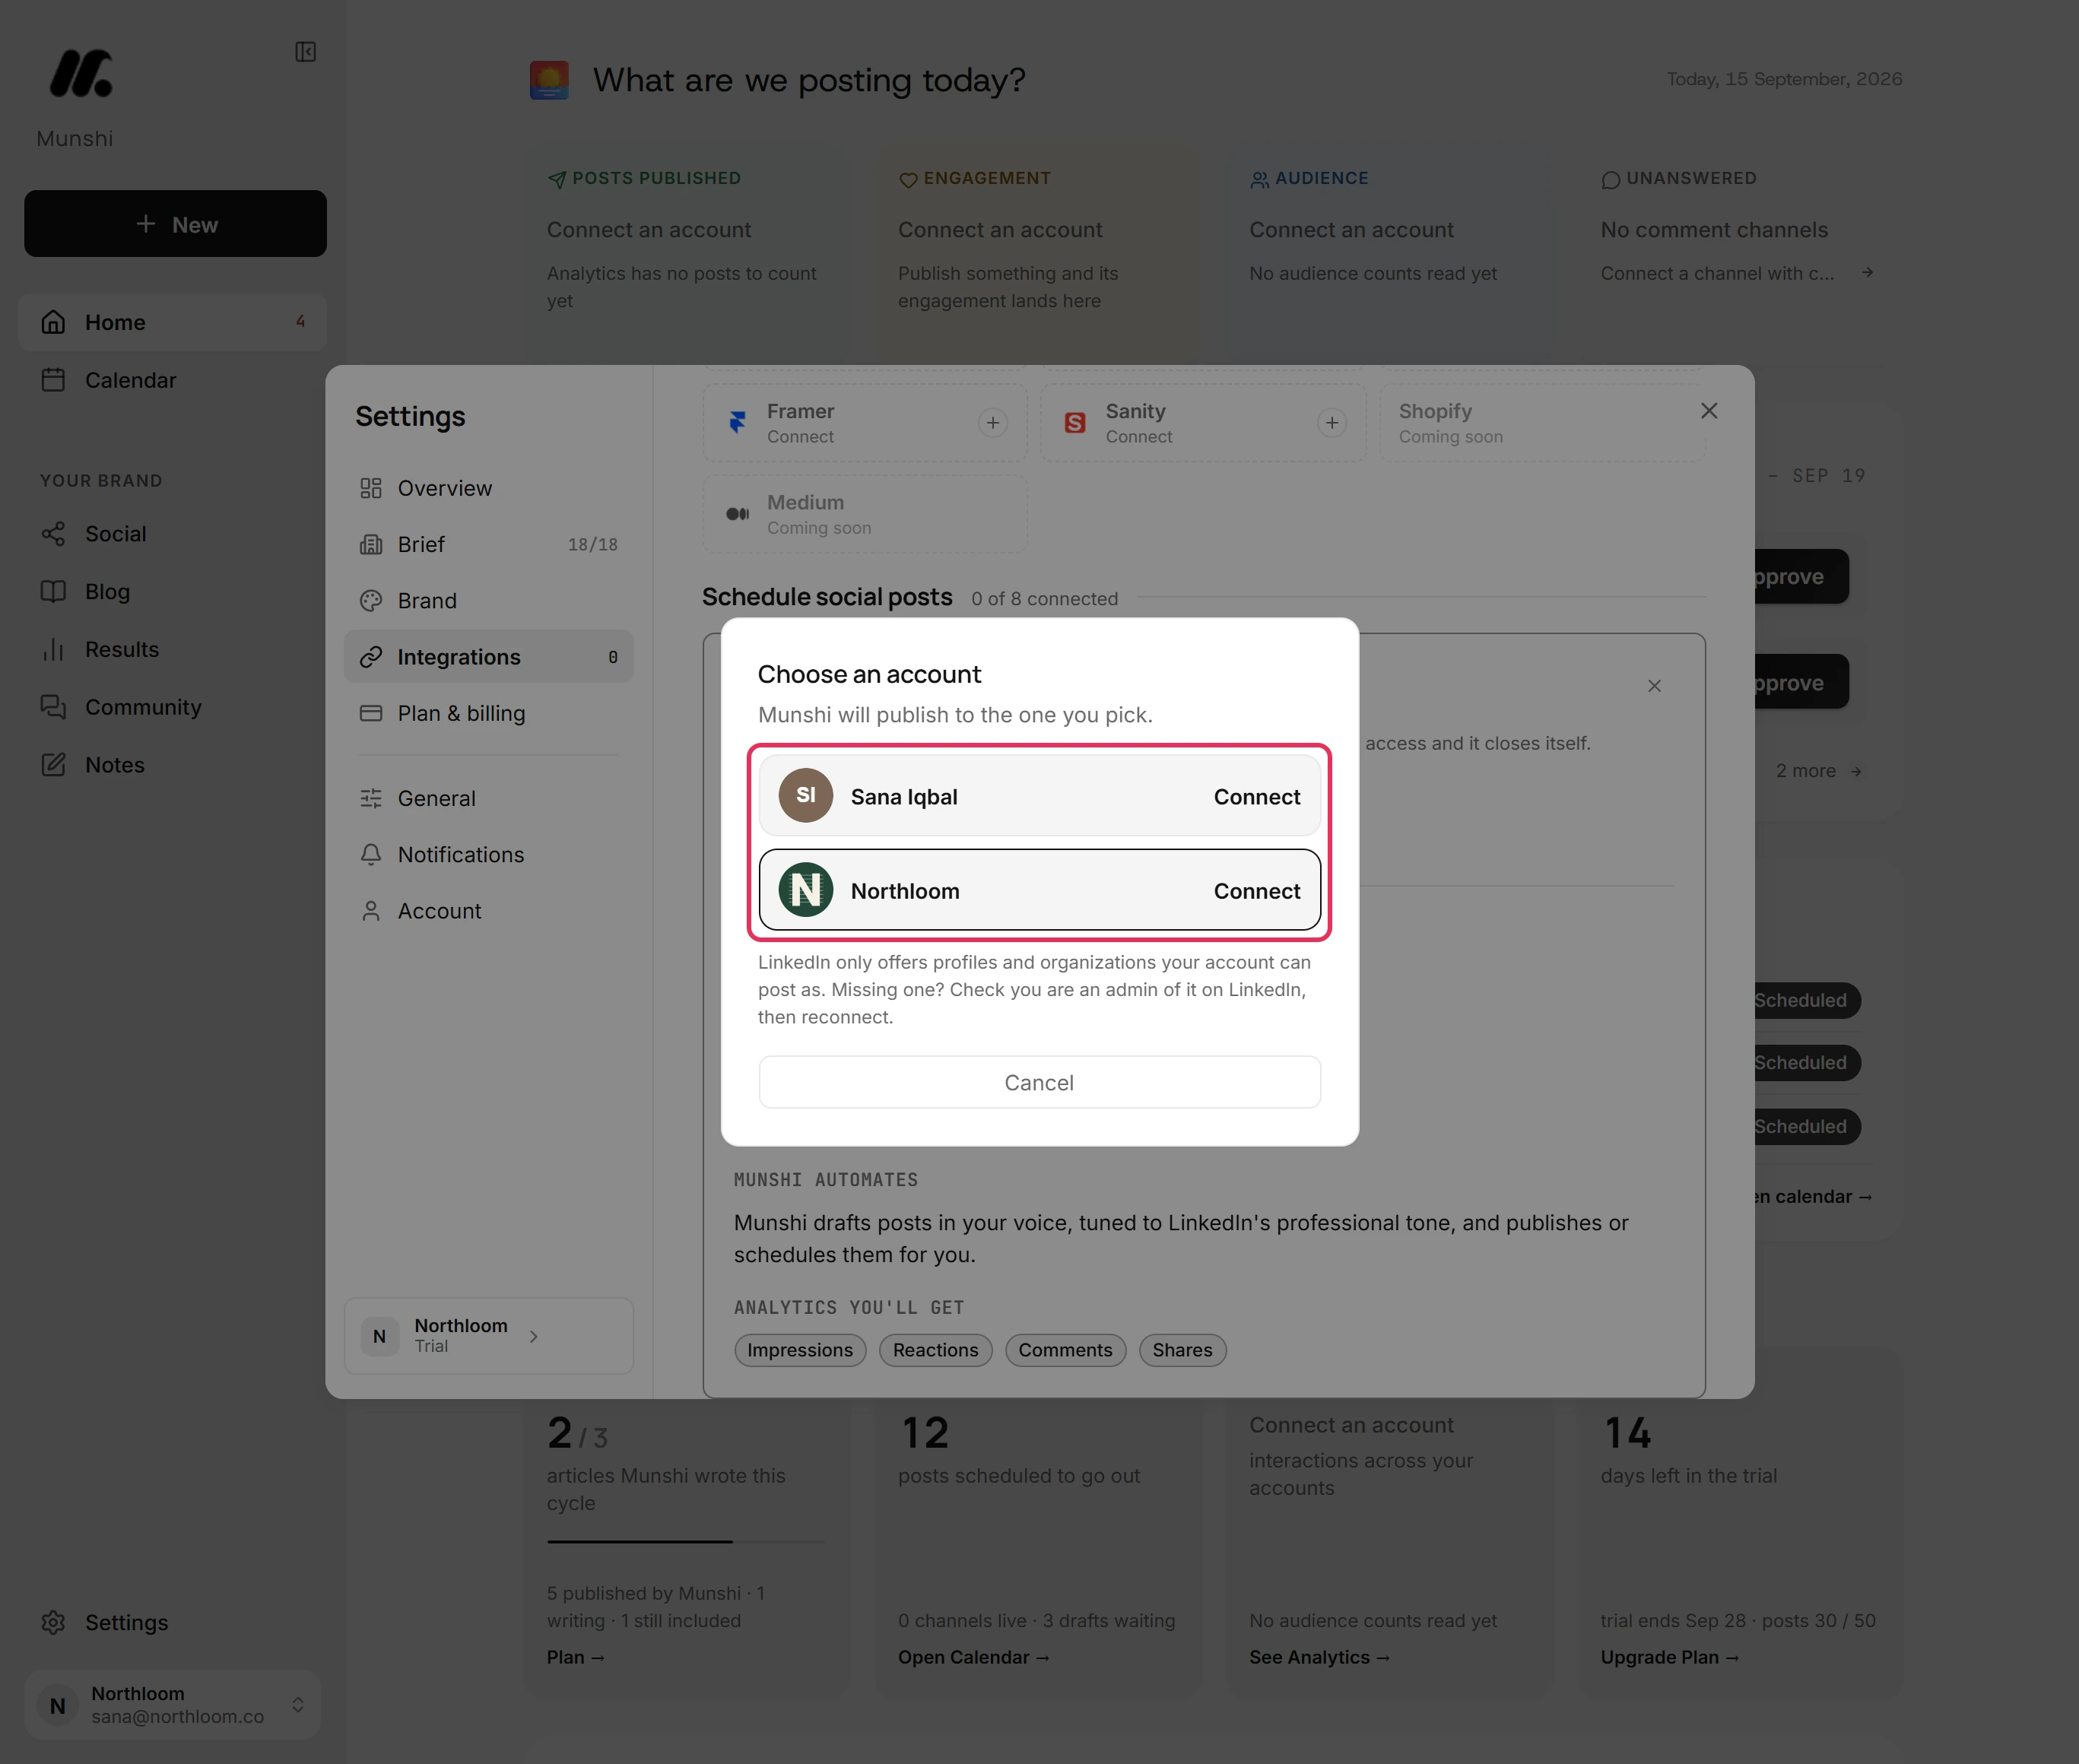The height and width of the screenshot is (1764, 2079).
Task: Follow the See Analytics link
Action: pos(1319,1657)
